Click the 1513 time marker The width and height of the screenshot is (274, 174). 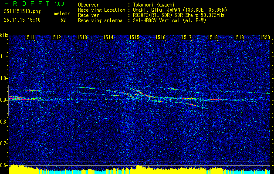(82, 37)
